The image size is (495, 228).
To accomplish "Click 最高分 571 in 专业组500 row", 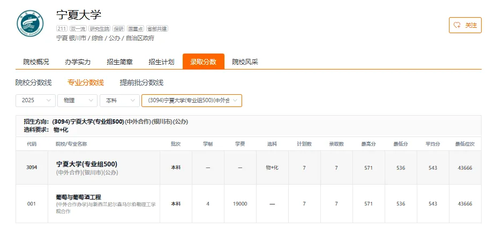I will pos(369,168).
